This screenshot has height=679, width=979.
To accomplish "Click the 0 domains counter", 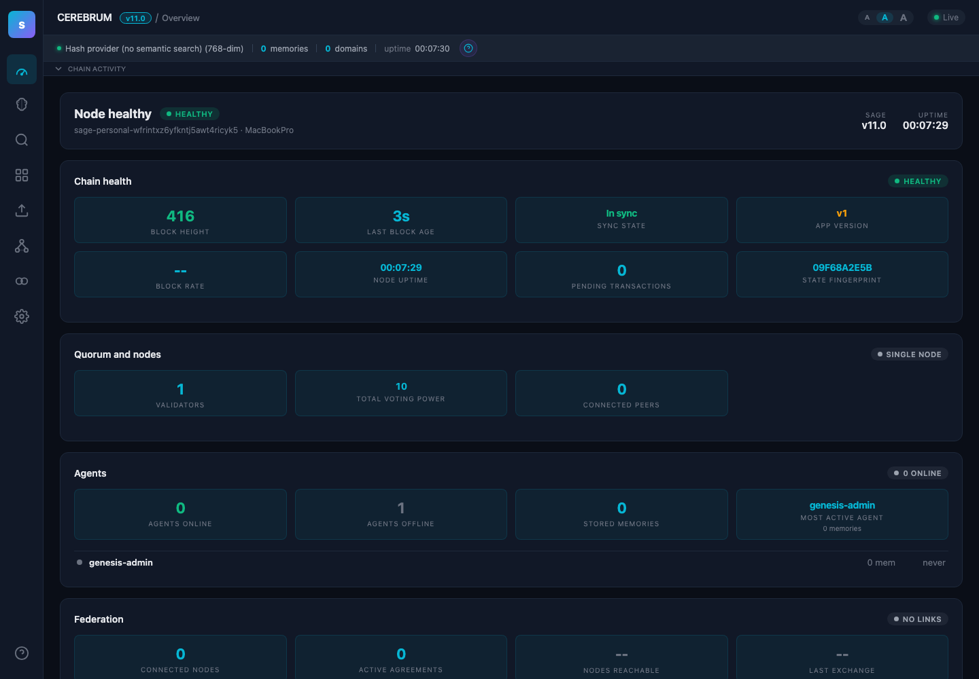I will [x=346, y=49].
